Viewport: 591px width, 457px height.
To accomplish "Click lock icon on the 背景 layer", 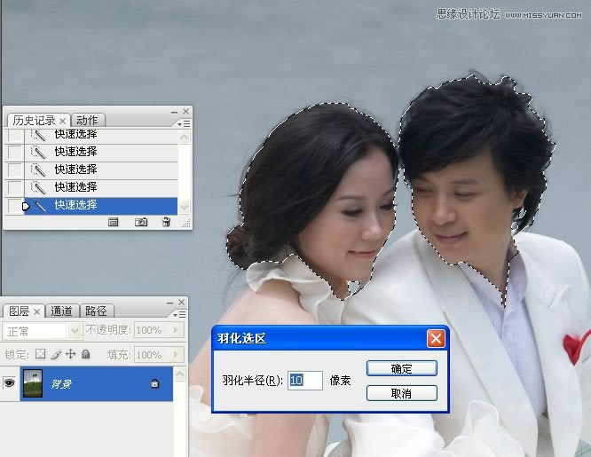I will pos(154,383).
